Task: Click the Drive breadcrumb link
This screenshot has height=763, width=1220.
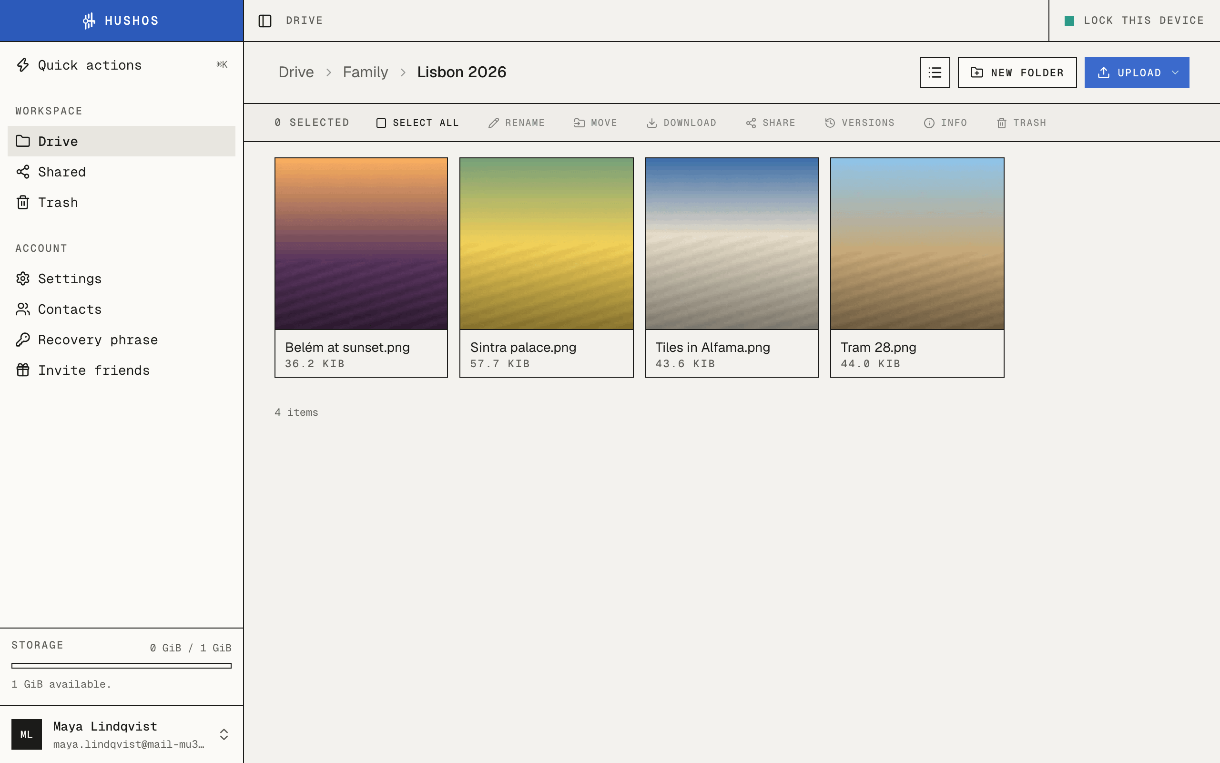Action: tap(296, 72)
